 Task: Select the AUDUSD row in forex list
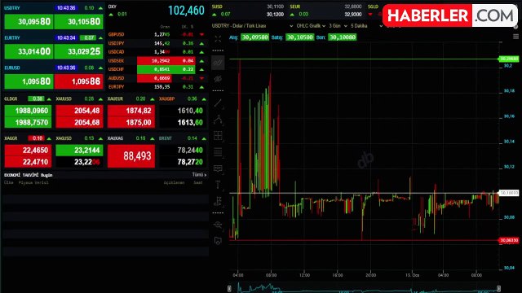tap(157, 78)
